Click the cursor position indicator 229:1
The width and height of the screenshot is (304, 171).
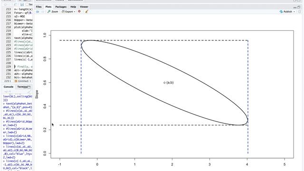point(8,81)
